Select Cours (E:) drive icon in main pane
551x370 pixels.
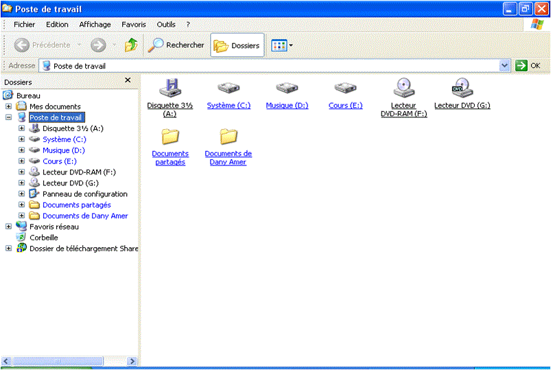345,88
